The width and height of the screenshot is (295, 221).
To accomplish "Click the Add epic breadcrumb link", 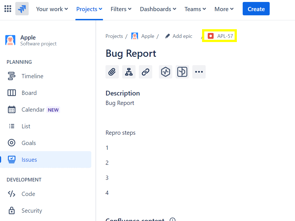I will (x=182, y=36).
